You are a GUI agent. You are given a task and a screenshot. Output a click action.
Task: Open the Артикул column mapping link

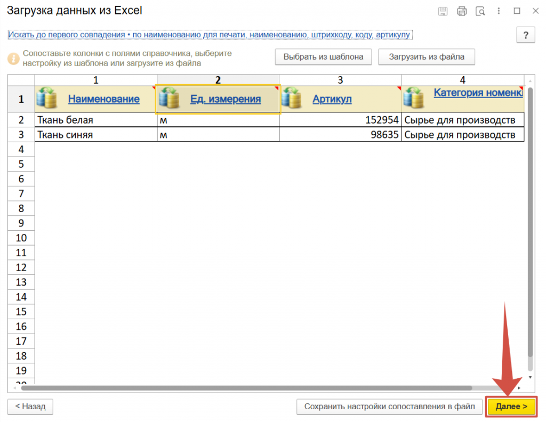(332, 99)
